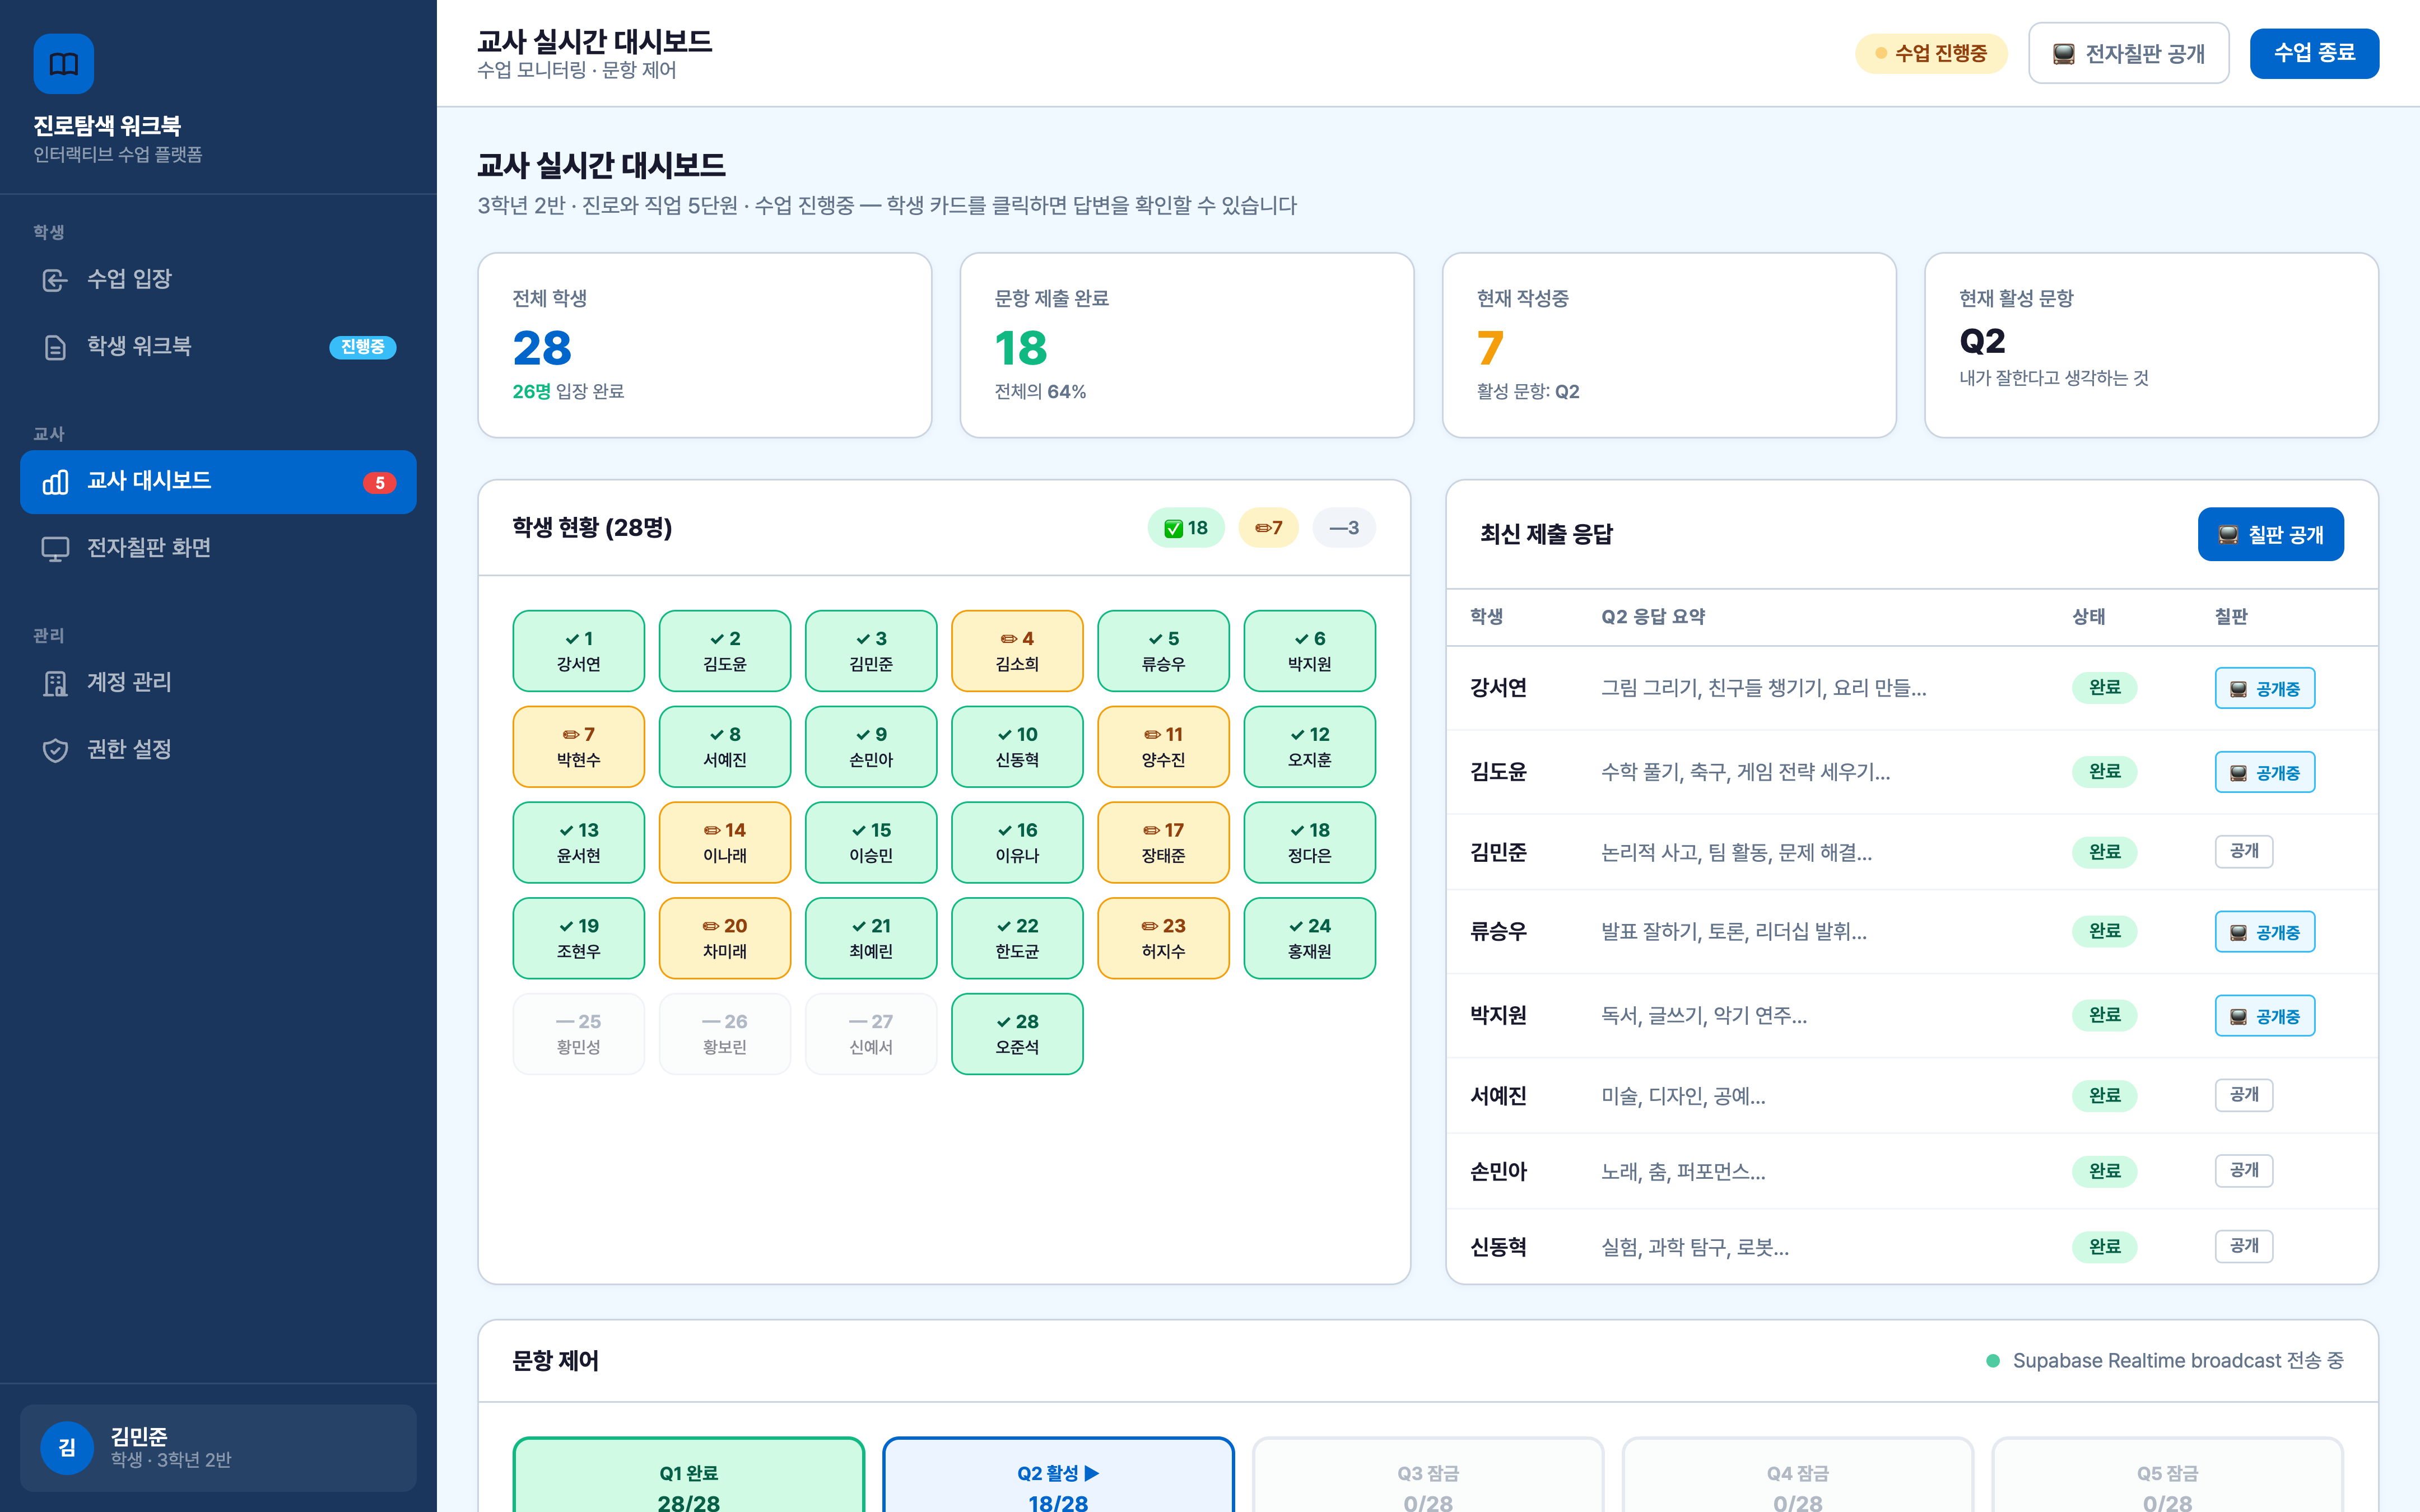Image resolution: width=2420 pixels, height=1512 pixels.
Task: Click the 진행중 badge on 학생 워크북
Action: (x=362, y=347)
